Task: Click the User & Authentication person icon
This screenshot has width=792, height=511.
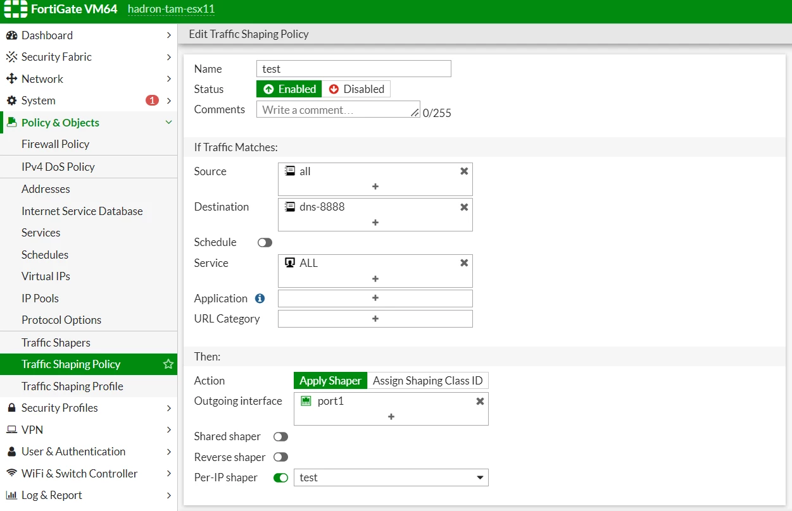Action: pyautogui.click(x=11, y=452)
